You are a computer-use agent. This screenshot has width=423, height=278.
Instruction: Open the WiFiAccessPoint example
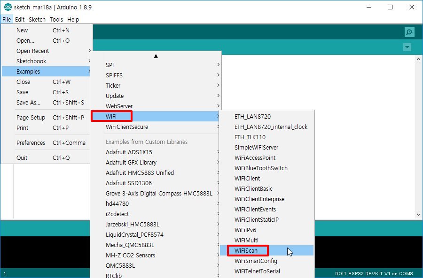point(266,158)
